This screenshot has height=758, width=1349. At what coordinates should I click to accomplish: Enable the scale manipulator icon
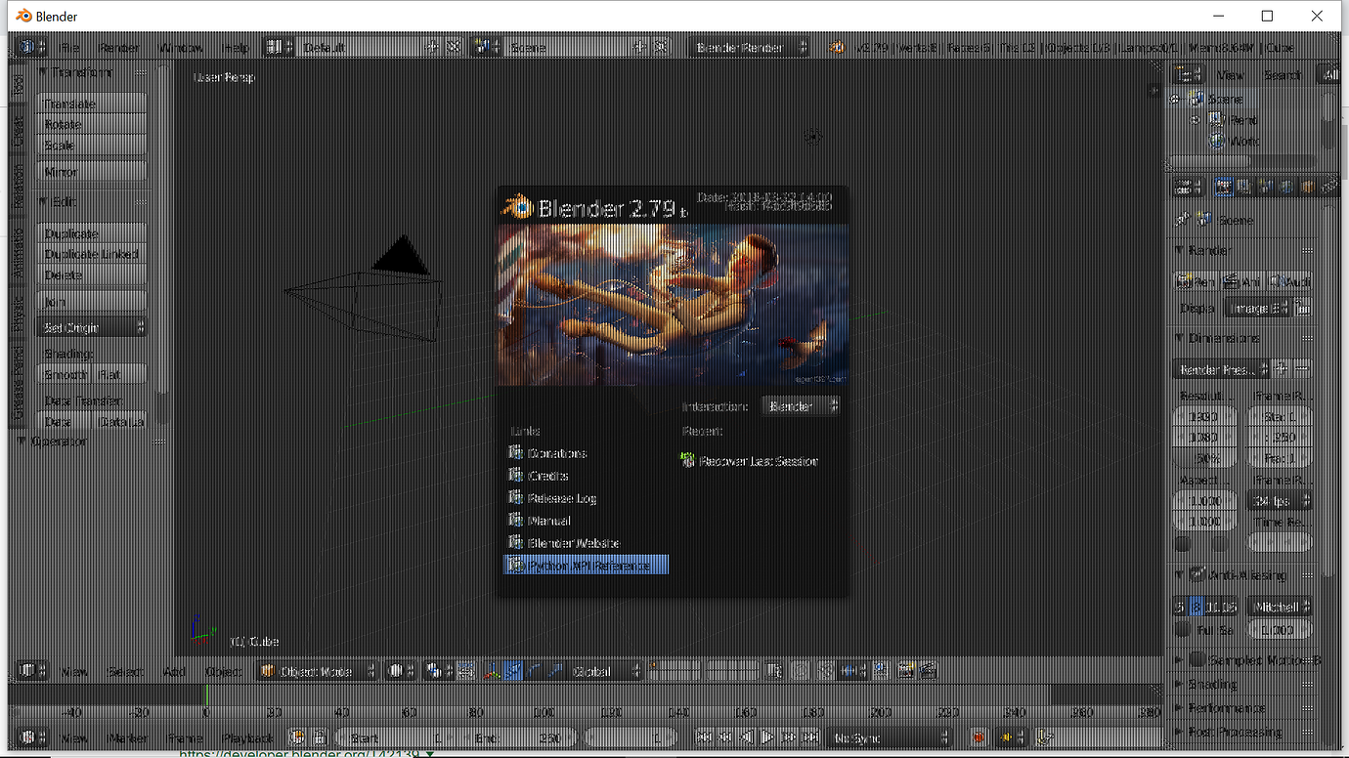coord(556,671)
